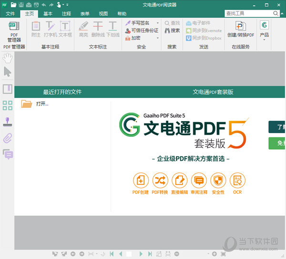Go to first page in bottom bar
Screen dimensions: 286x259
pos(112,254)
